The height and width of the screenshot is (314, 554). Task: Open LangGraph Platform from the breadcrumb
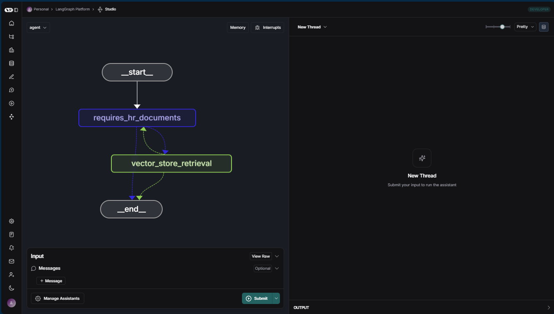73,9
